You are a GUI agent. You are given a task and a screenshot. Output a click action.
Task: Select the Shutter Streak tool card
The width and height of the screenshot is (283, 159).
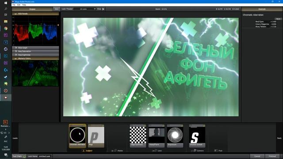click(197, 136)
